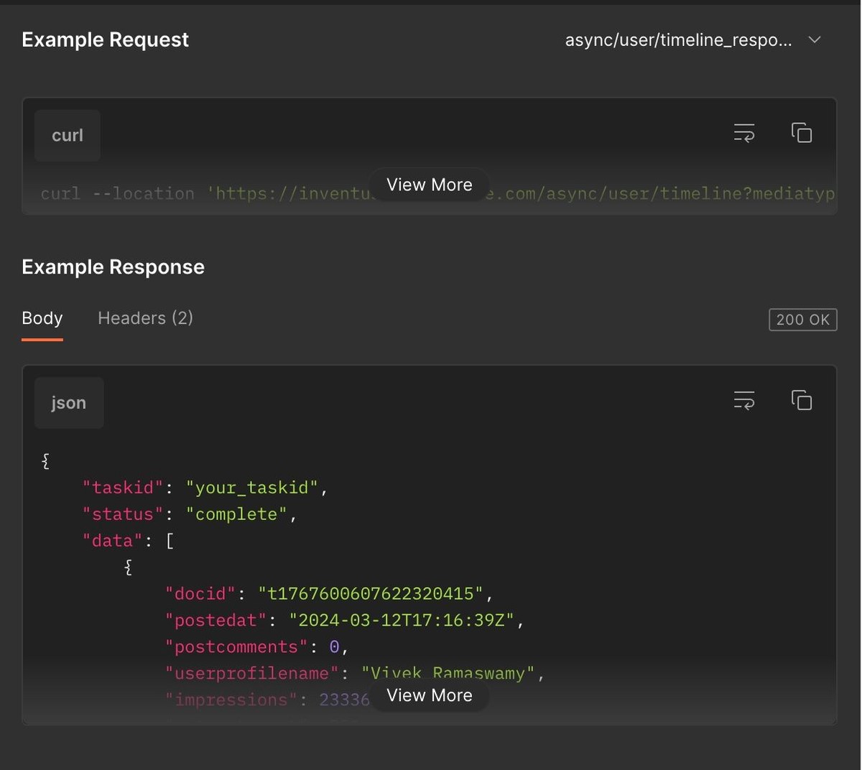
Task: Copy the json response body
Action: click(x=801, y=400)
